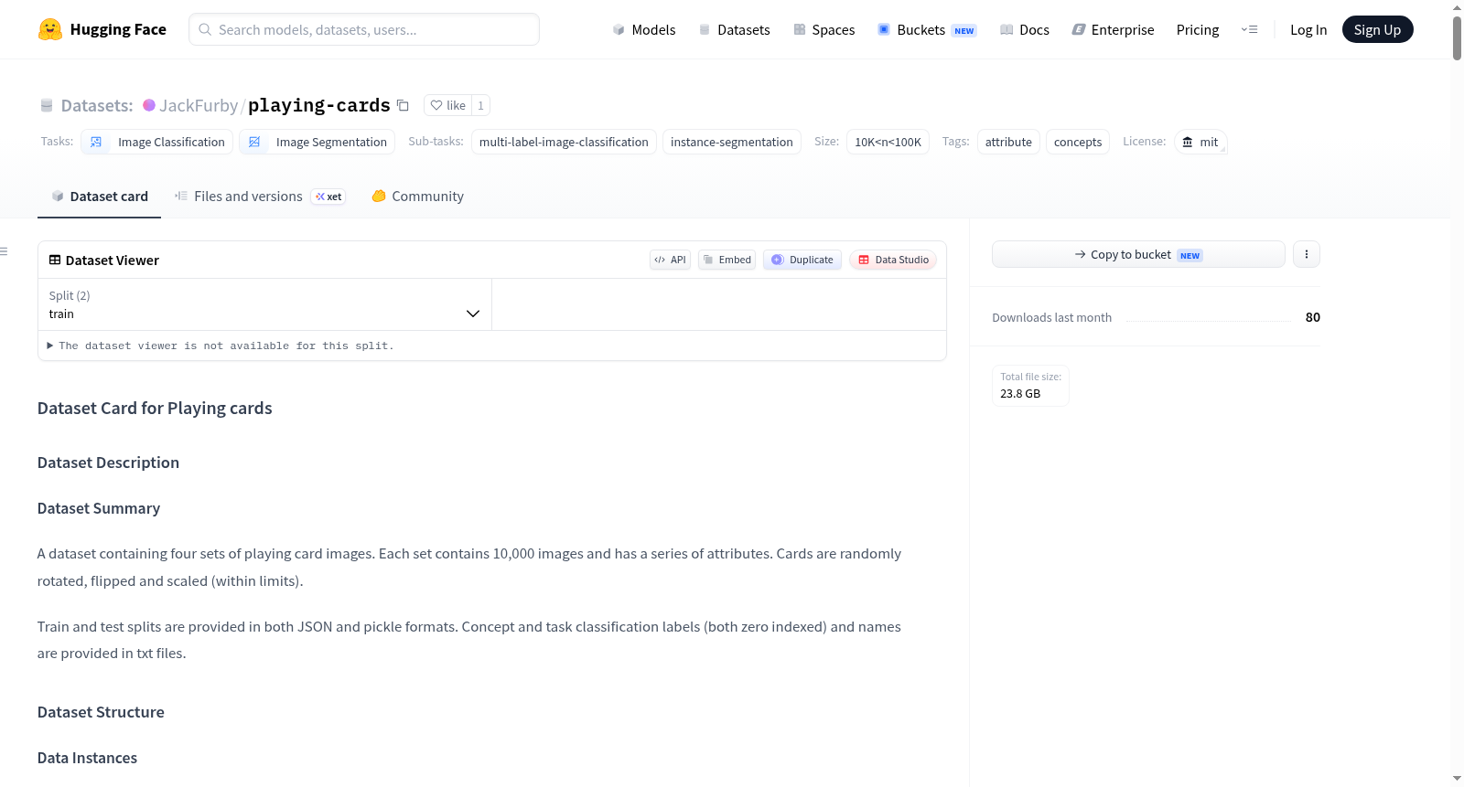The width and height of the screenshot is (1464, 787).
Task: Focus the search models, datasets, users field
Action: [x=364, y=29]
